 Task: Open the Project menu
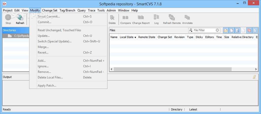coord(8,10)
